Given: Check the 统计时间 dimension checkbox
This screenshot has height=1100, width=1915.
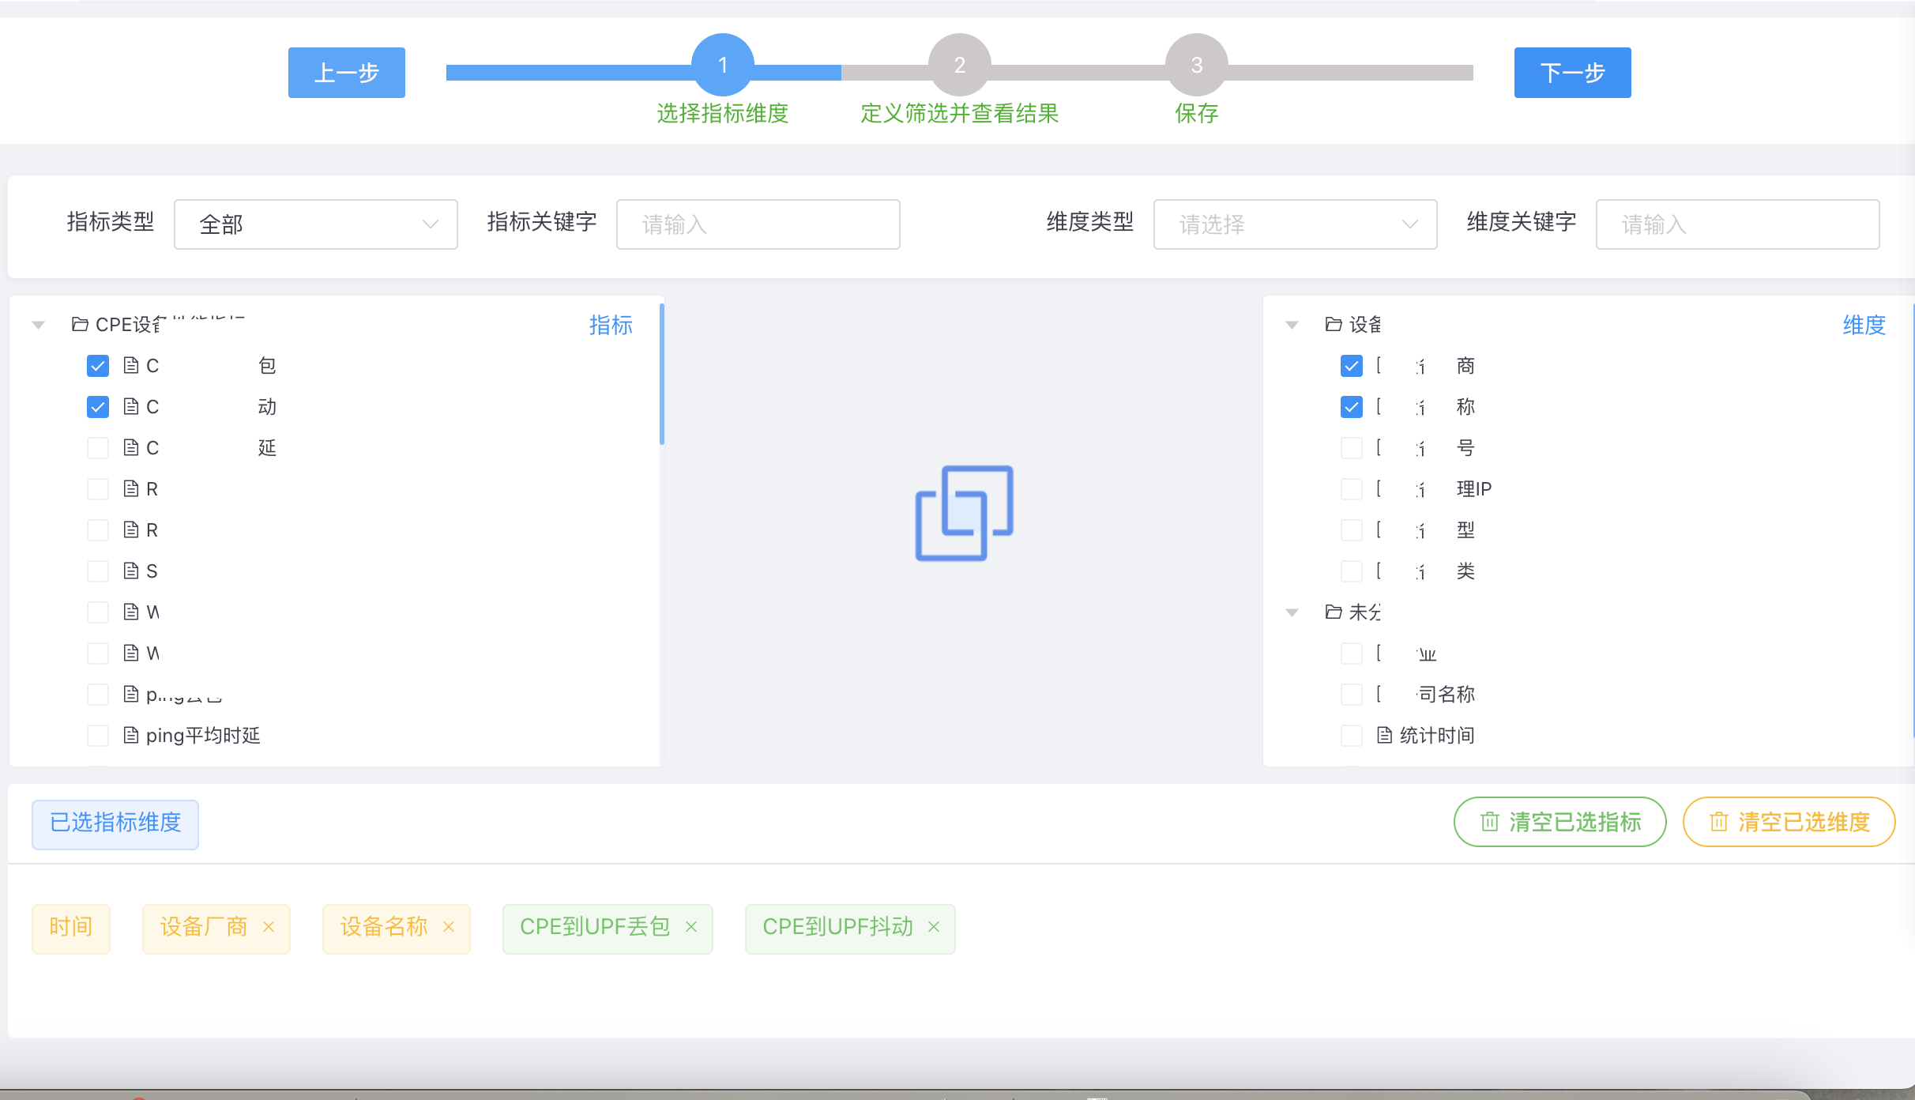Looking at the screenshot, I should click(x=1352, y=736).
